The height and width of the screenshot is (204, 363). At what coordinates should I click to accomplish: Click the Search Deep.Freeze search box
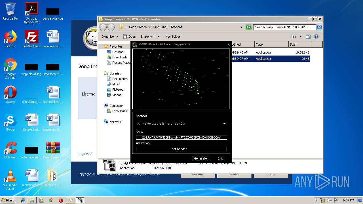[x=284, y=27]
